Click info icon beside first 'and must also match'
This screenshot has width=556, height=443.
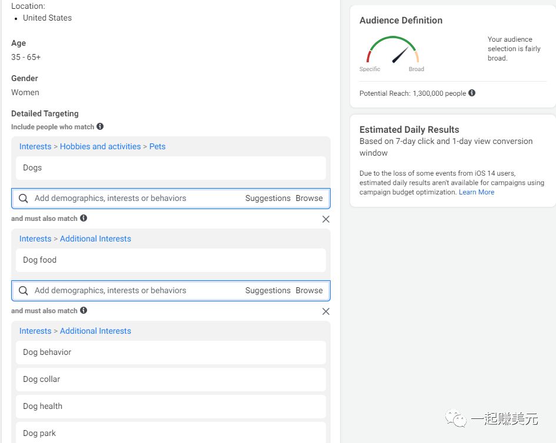84,218
